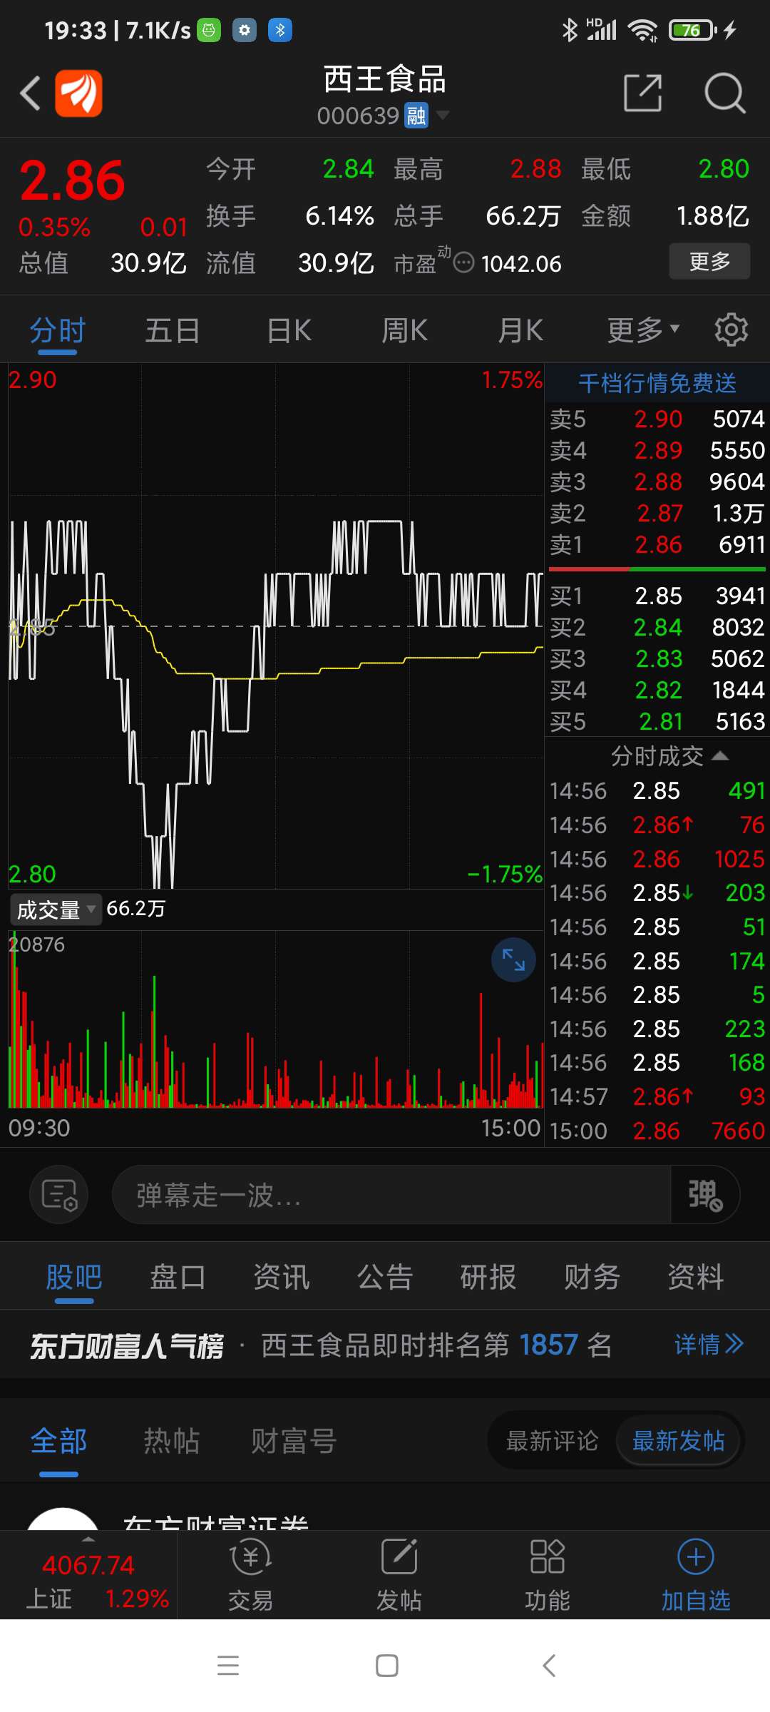Select the 财富号 posts filter
The height and width of the screenshot is (1712, 770).
click(x=294, y=1441)
